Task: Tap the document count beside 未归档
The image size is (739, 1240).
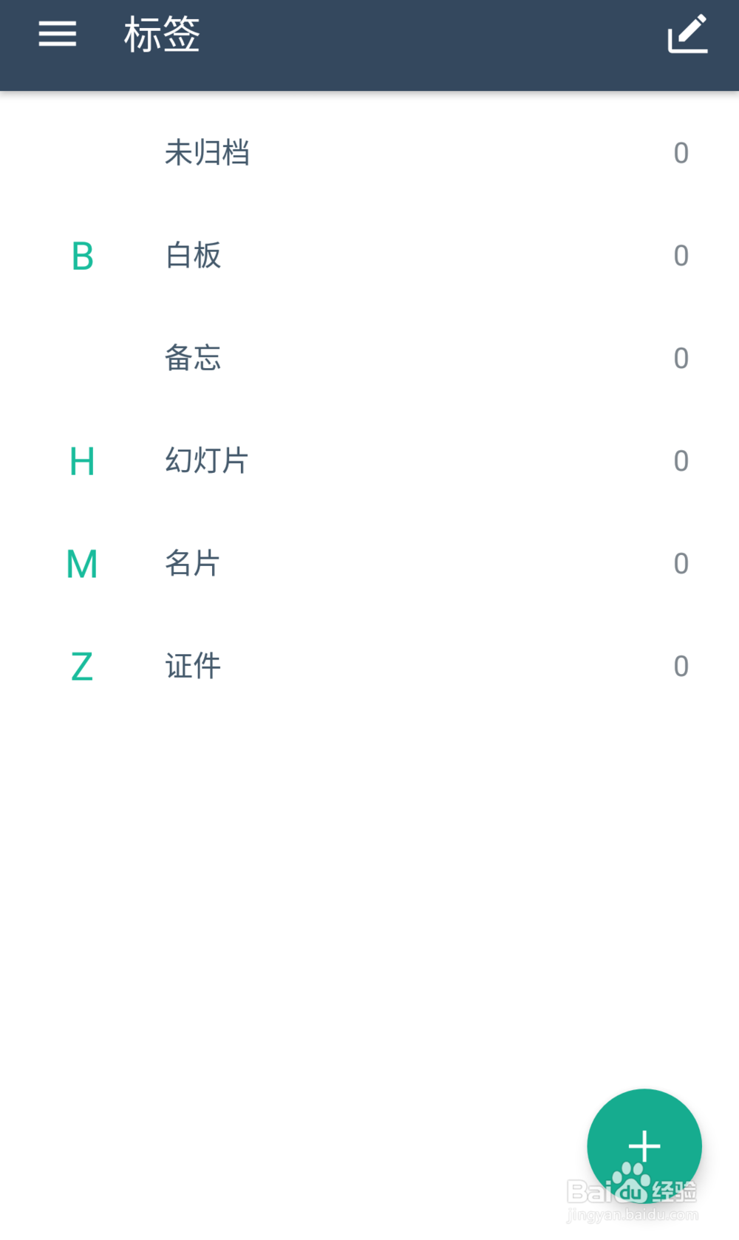Action: click(x=681, y=153)
